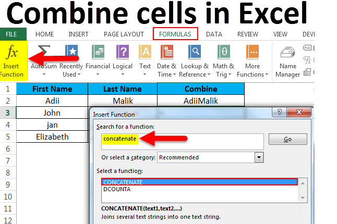Select row 3 header

tap(8, 113)
